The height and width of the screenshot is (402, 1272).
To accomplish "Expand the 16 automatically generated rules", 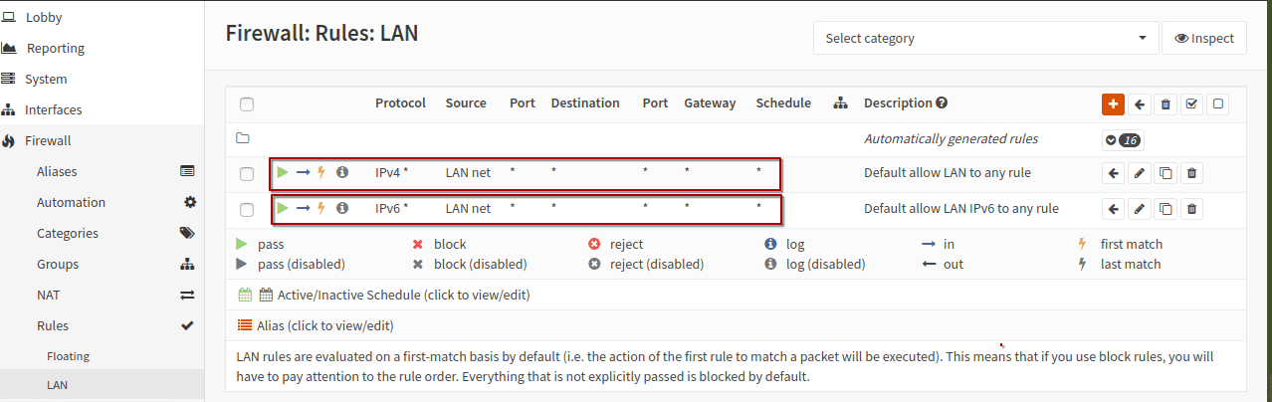I will click(1123, 139).
